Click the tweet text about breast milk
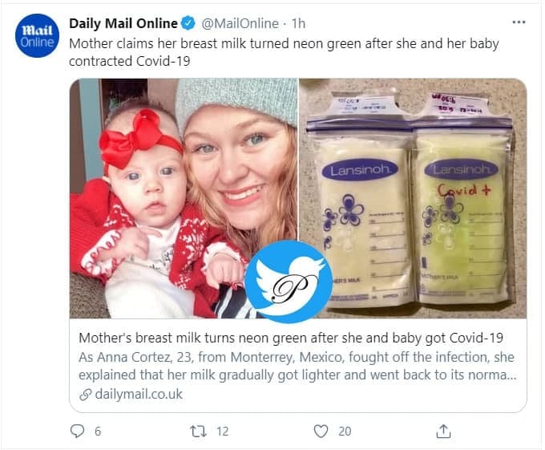Viewport: 545px width, 450px height. point(285,52)
